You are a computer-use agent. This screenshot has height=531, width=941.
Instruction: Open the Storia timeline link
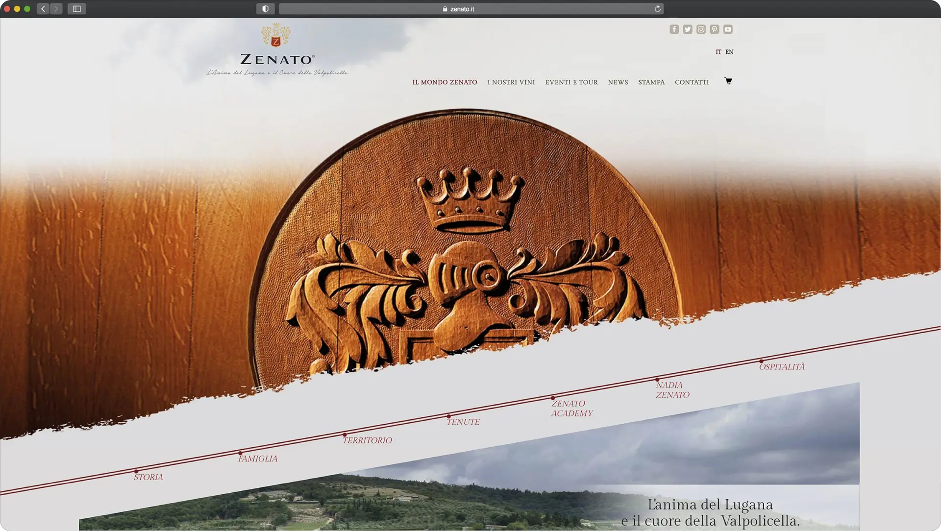[149, 477]
